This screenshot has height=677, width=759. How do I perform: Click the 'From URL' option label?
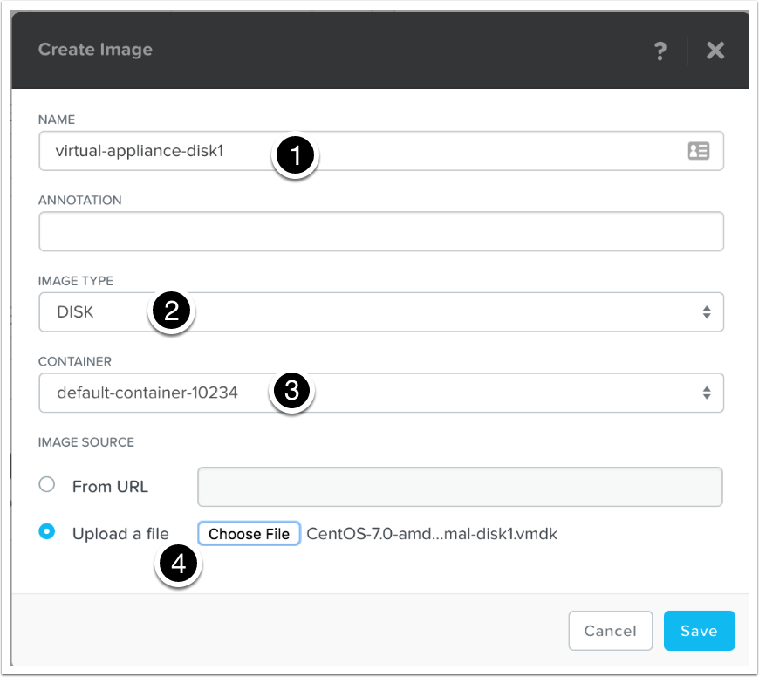(x=110, y=487)
